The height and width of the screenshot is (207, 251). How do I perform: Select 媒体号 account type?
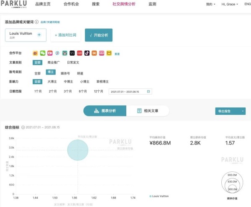[x=65, y=73]
